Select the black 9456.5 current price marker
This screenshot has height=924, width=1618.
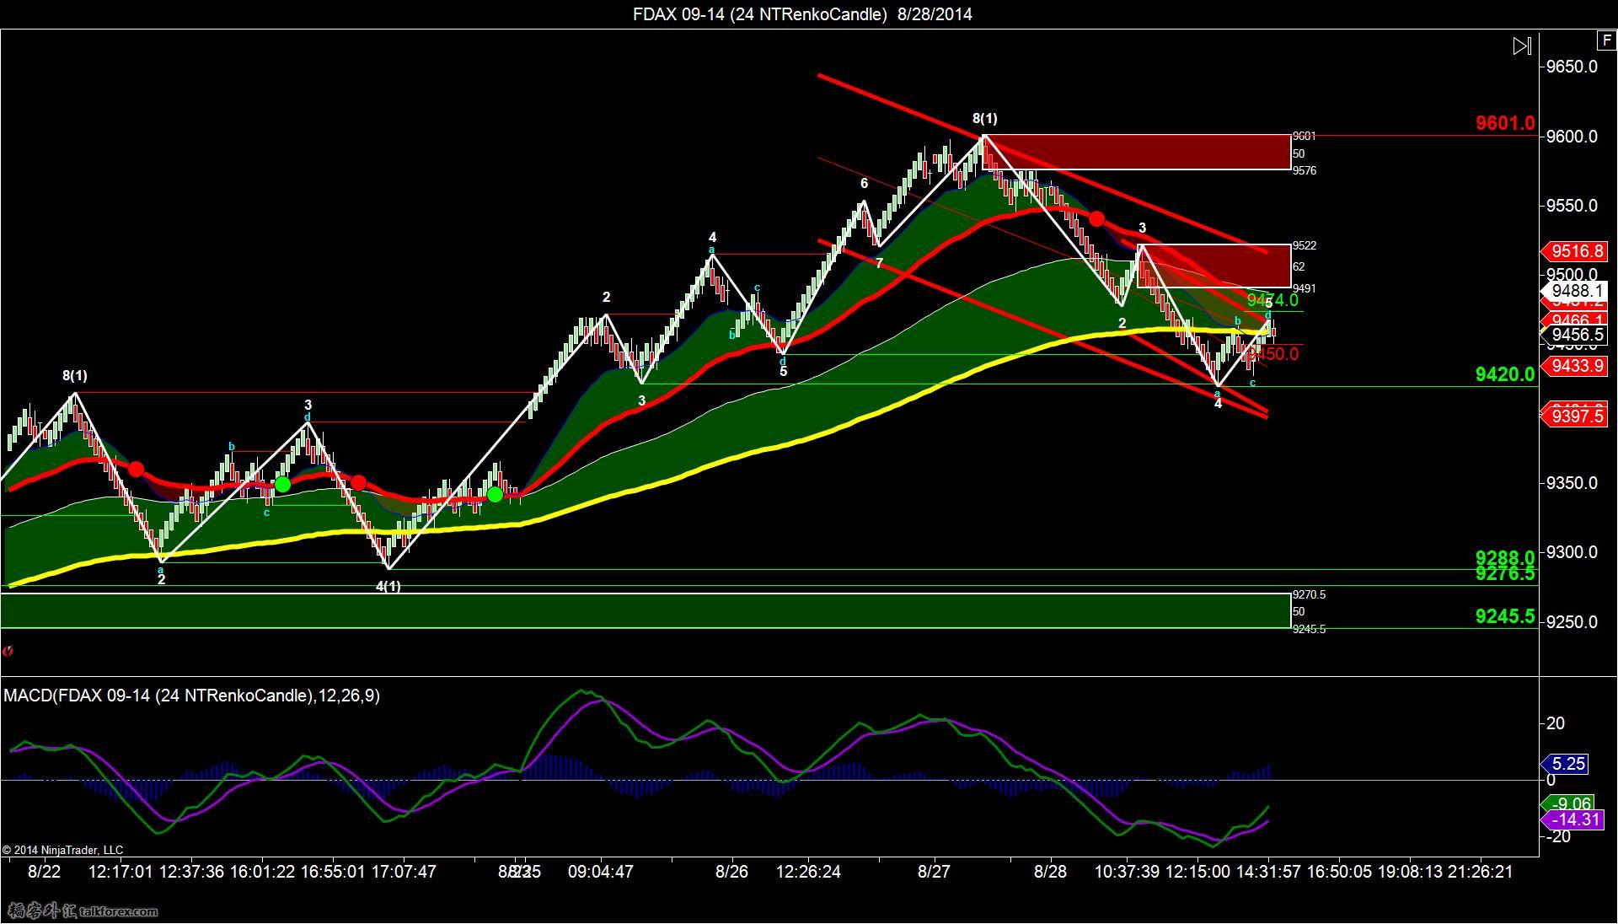point(1574,335)
